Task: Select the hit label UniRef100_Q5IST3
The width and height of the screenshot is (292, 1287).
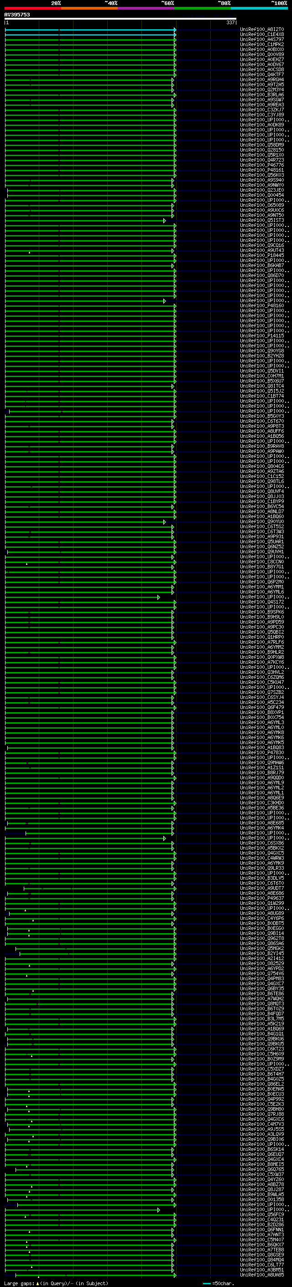Action: (x=262, y=221)
